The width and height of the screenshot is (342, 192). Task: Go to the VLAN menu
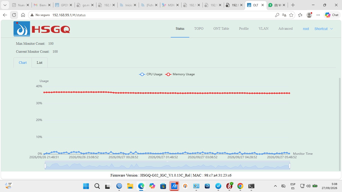263,29
